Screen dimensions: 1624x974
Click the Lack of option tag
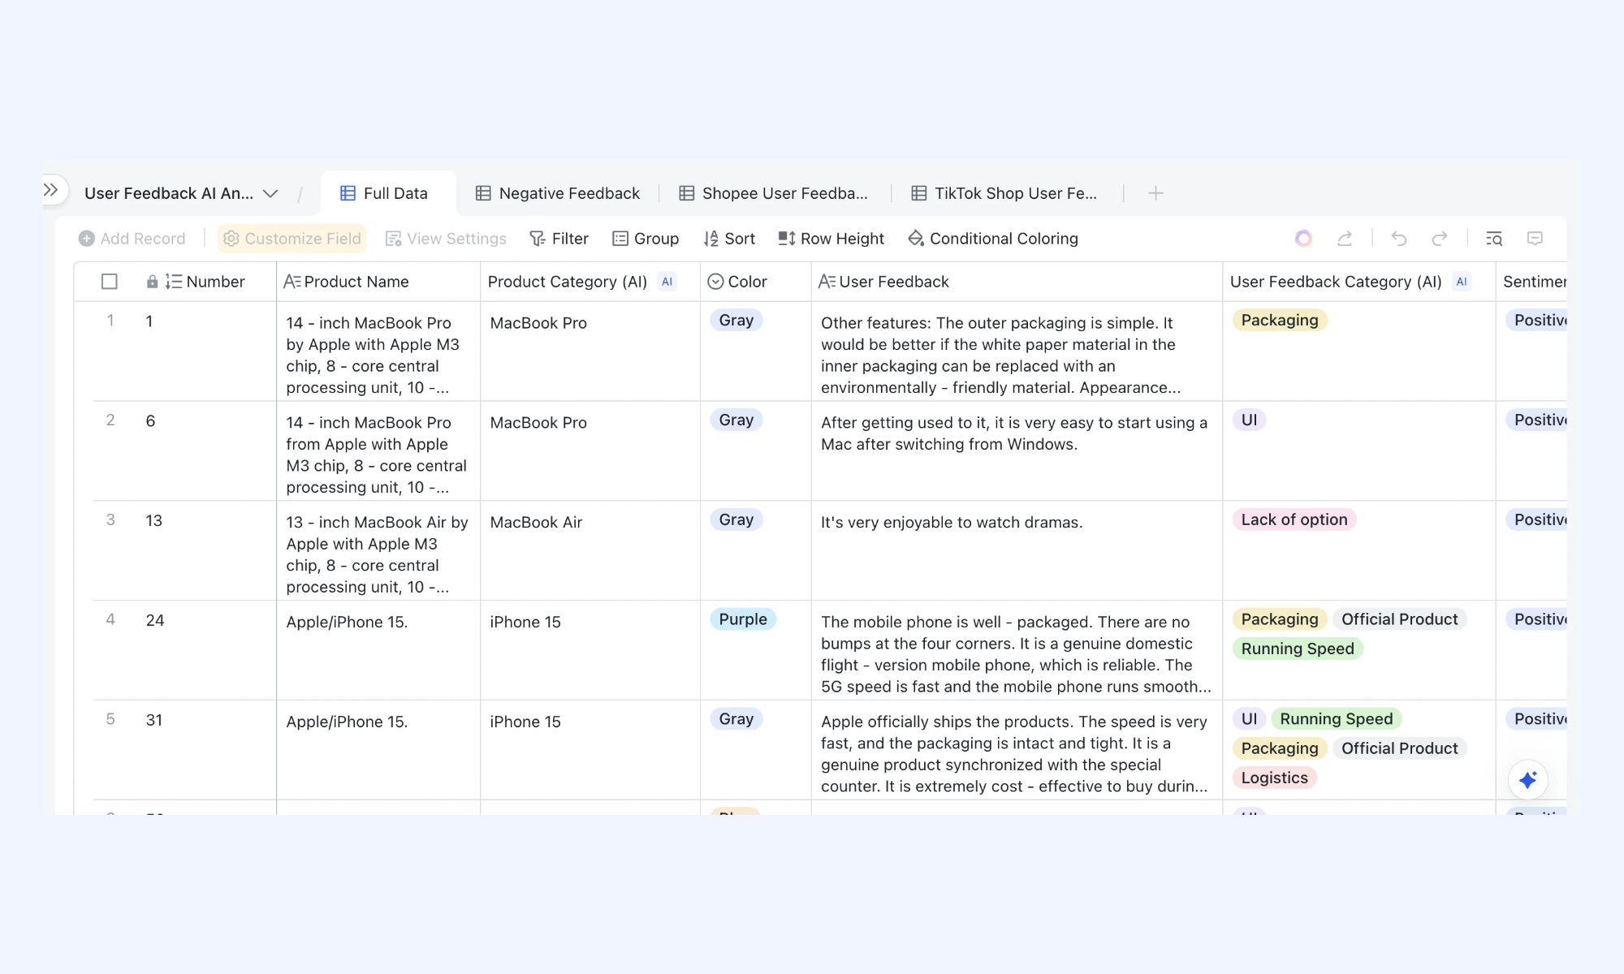[x=1294, y=520]
